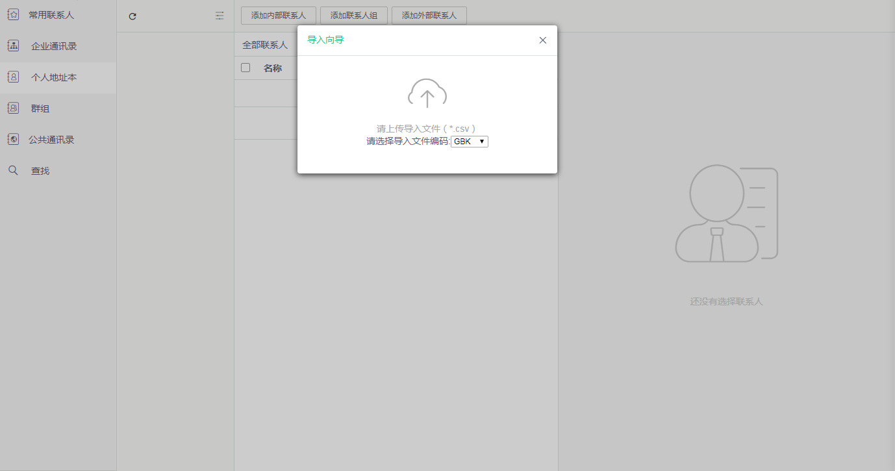Open the list filter settings icon
895x471 pixels.
click(220, 16)
